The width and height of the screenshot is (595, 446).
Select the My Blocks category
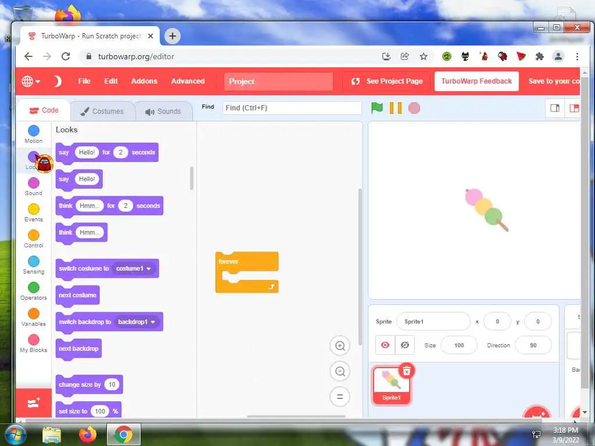pos(33,344)
